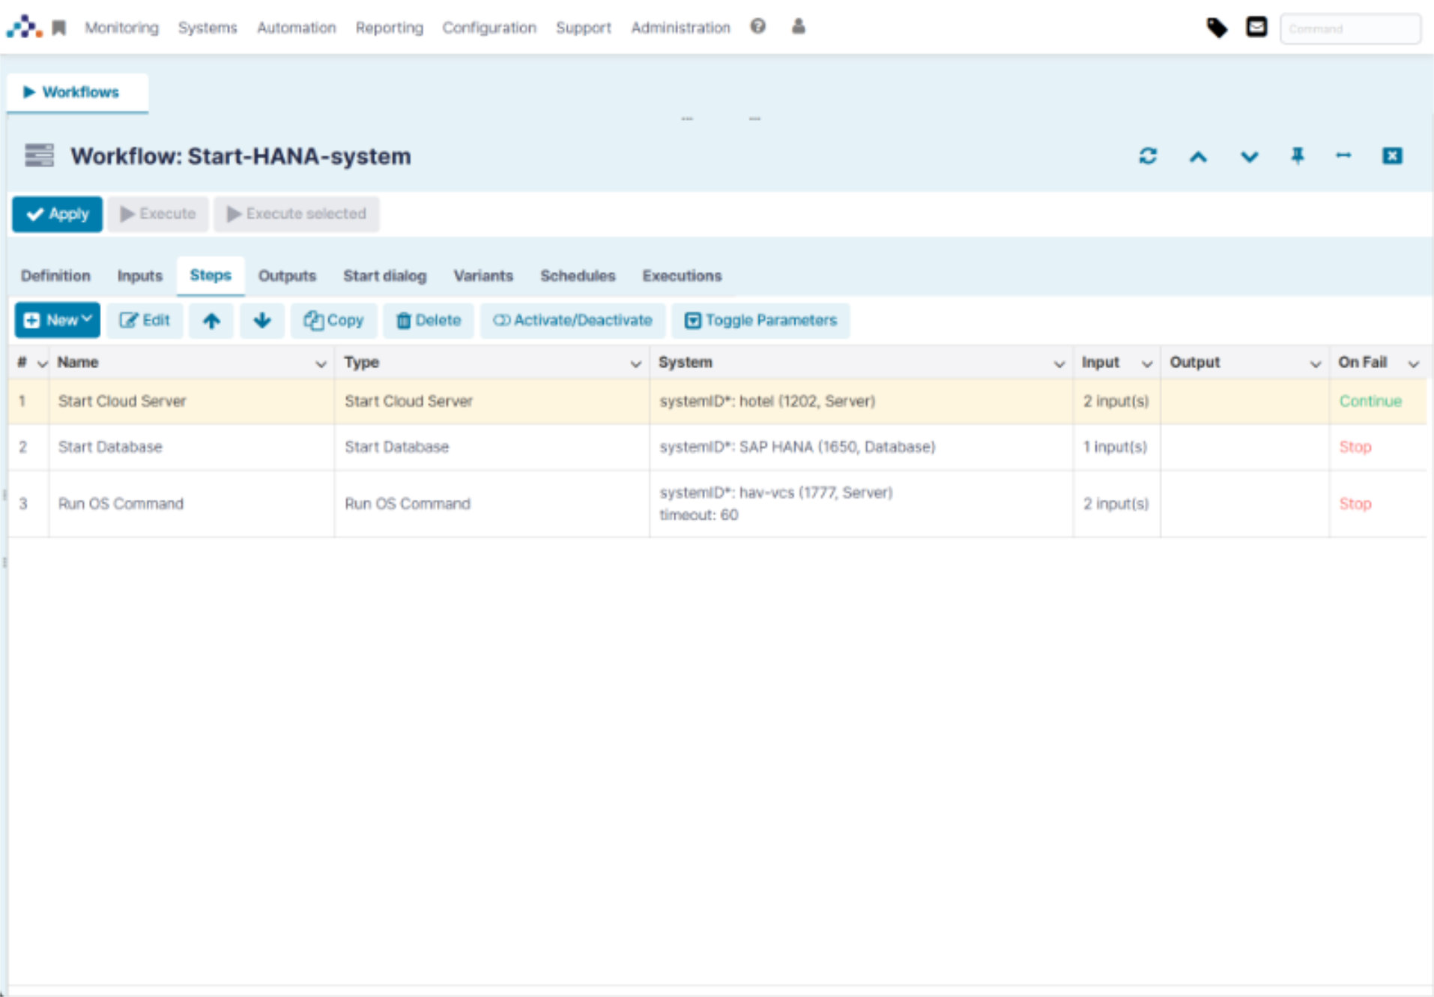This screenshot has width=1434, height=997.
Task: Click Stop value in Start Database row
Action: (x=1355, y=447)
